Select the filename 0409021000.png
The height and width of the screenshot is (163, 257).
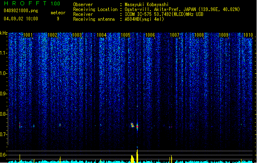(21, 11)
